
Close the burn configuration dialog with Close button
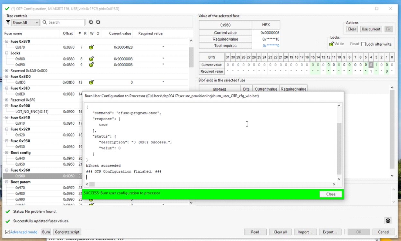pyautogui.click(x=331, y=194)
